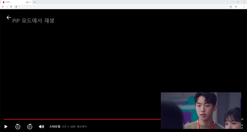Click the episode title 스타트업
The height and width of the screenshot is (132, 247).
[55, 126]
